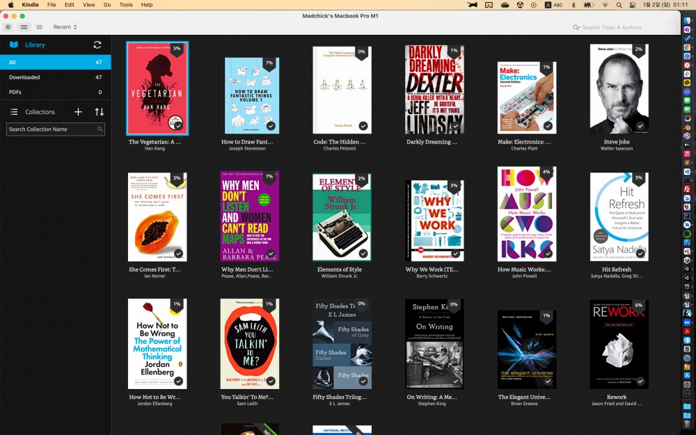Viewport: 696px width, 435px height.
Task: Click the Spotlight search icon in menu bar
Action: (x=619, y=5)
